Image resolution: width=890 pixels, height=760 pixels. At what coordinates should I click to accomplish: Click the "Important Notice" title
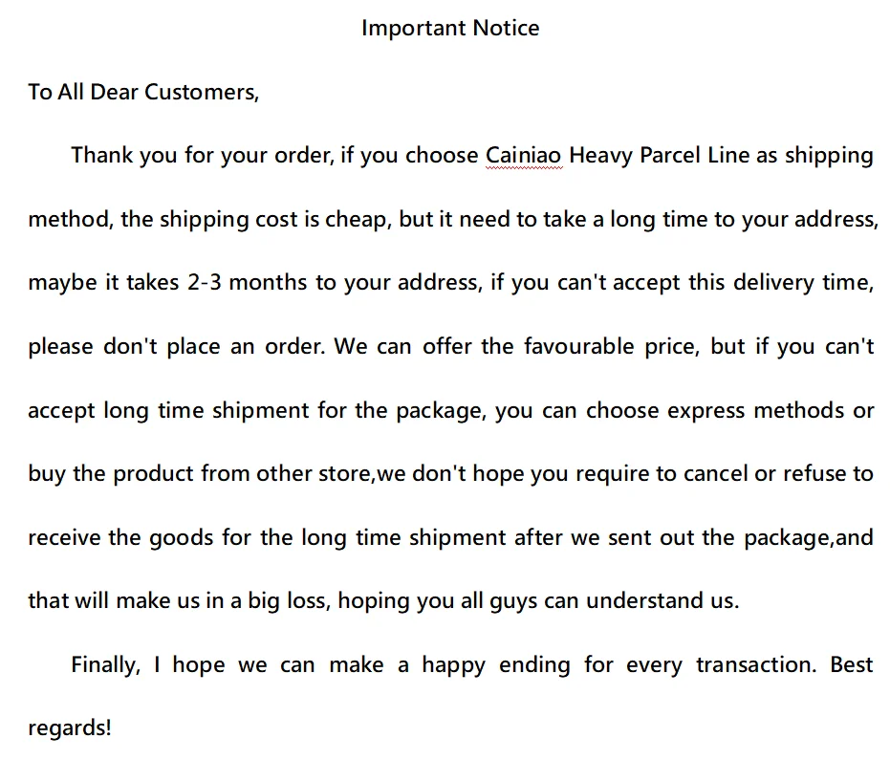(450, 29)
